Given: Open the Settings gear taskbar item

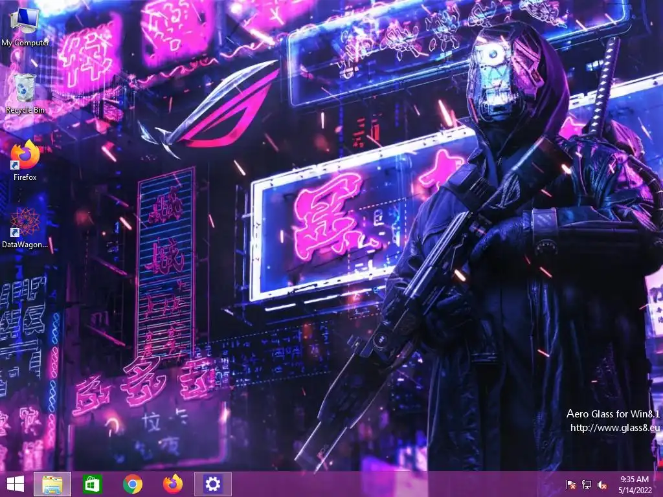Looking at the screenshot, I should coord(212,484).
